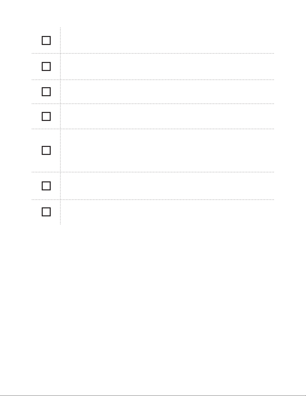Check the second checkbox from the top
Image resolution: width=306 pixels, height=396 pixels.
click(x=46, y=66)
